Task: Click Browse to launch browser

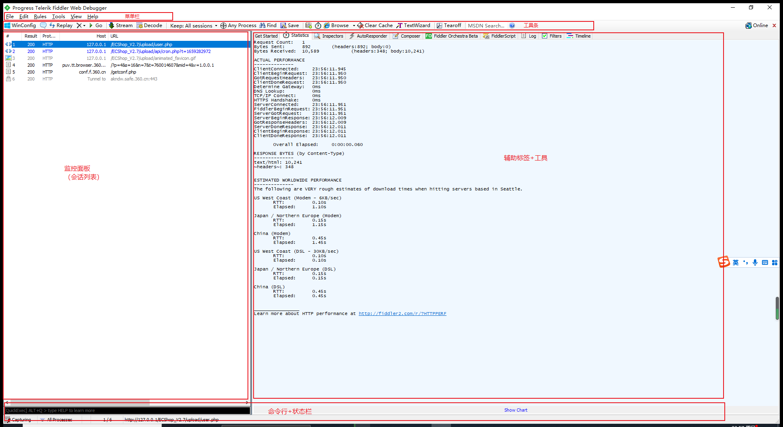Action: [x=336, y=25]
